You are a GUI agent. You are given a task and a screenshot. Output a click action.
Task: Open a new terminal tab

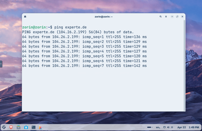pyautogui.click(x=25, y=17)
